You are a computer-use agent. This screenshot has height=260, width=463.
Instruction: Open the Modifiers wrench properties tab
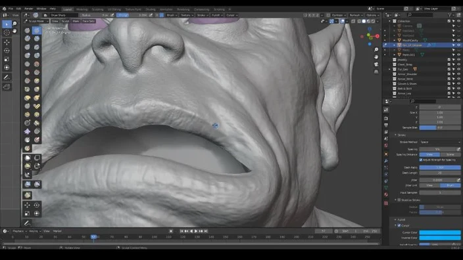pos(386,161)
